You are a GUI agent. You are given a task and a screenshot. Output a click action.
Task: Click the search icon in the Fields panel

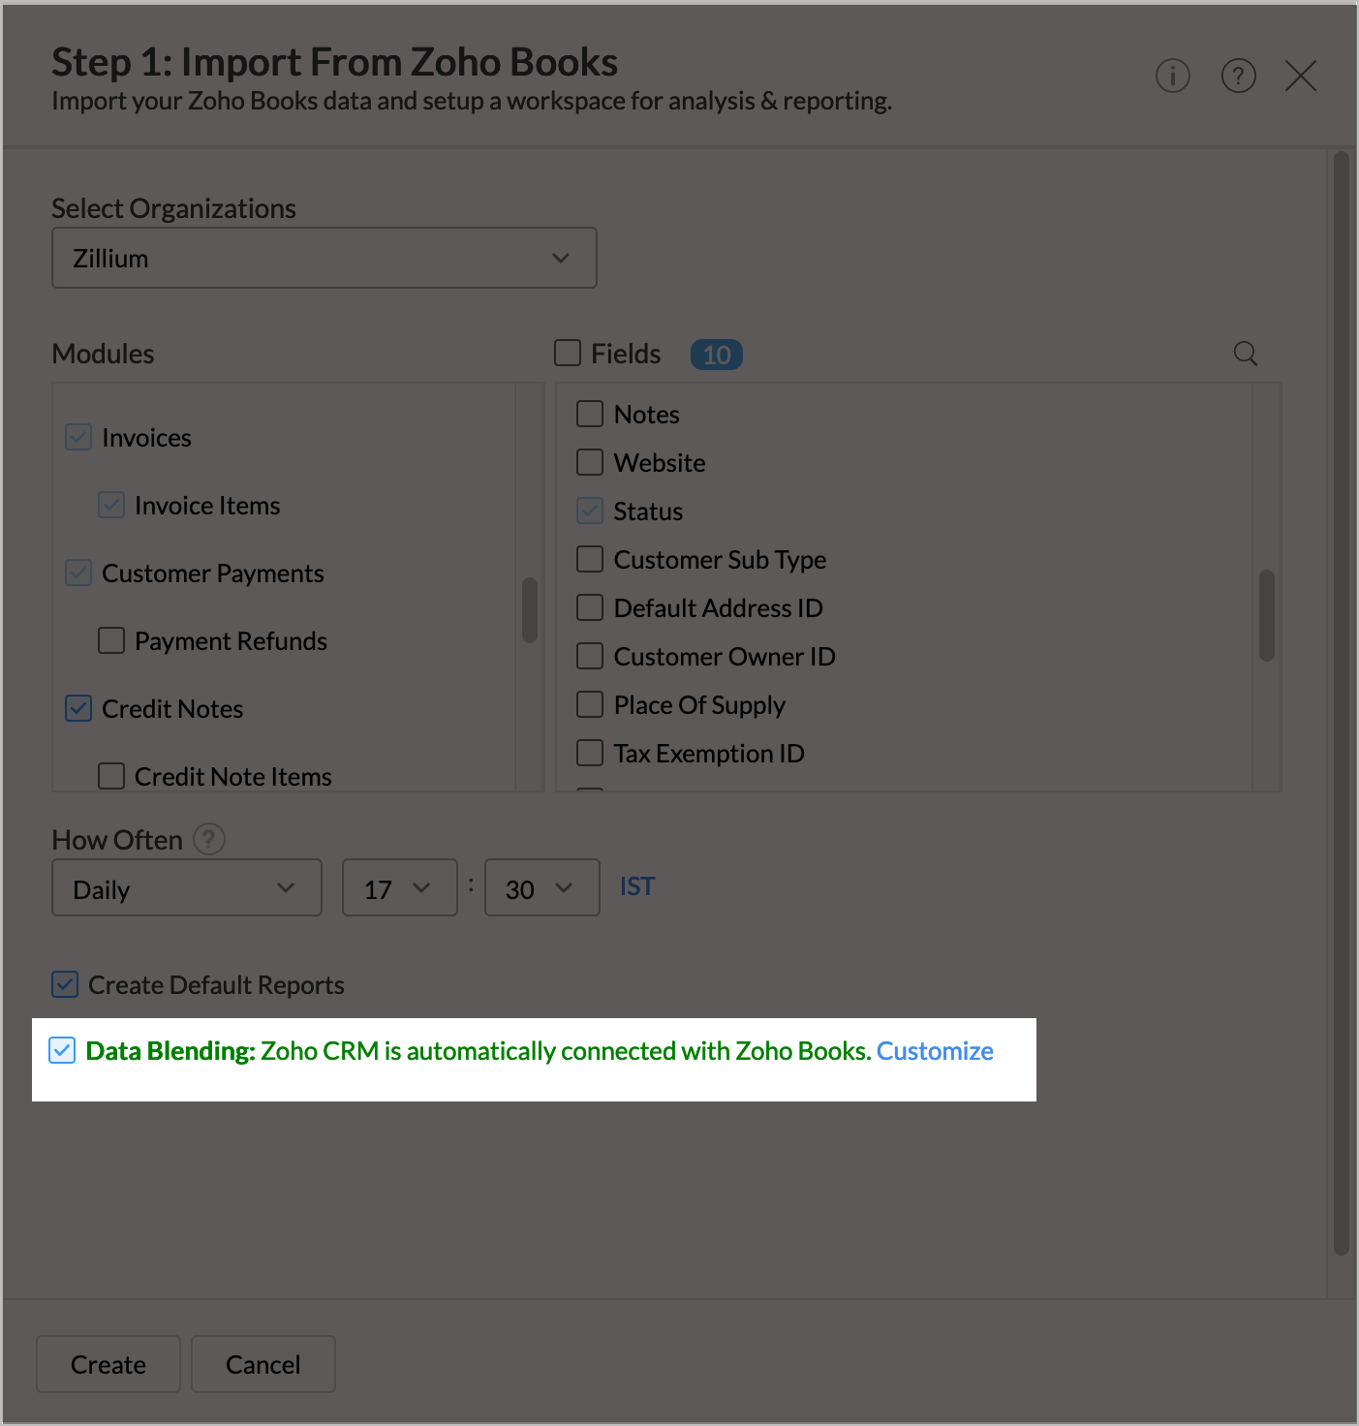point(1246,354)
